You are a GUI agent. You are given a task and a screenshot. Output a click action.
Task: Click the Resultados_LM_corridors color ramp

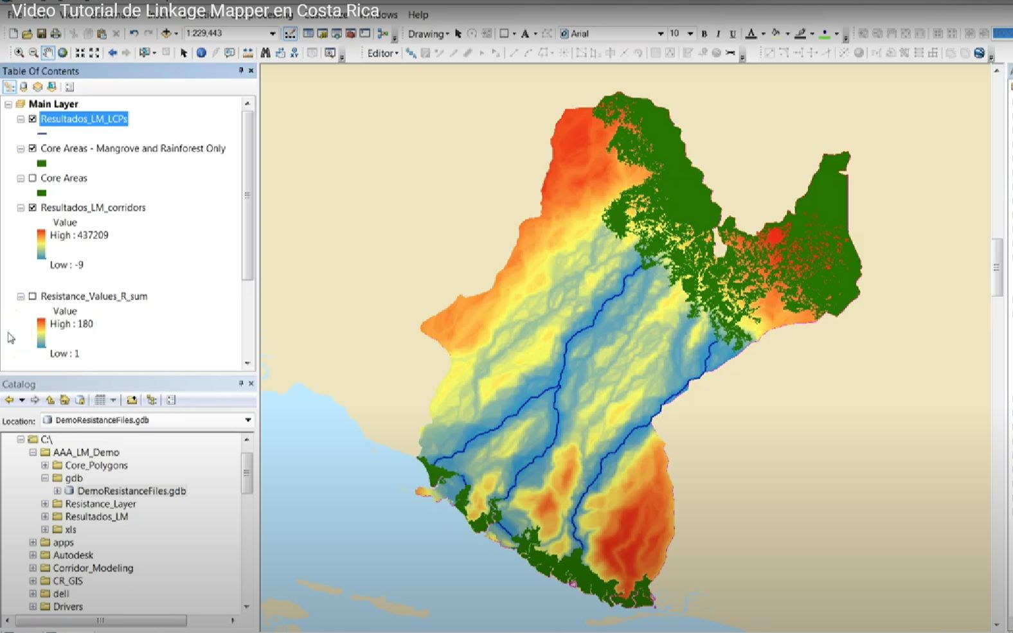click(x=41, y=244)
